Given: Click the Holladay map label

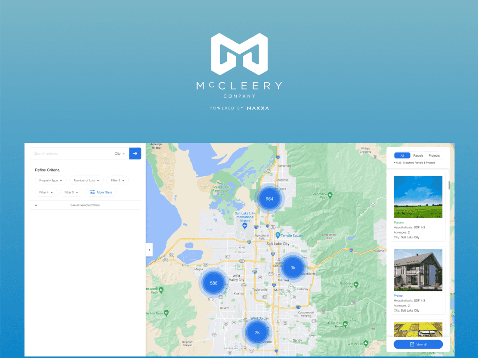Looking at the screenshot, I should click(303, 289).
